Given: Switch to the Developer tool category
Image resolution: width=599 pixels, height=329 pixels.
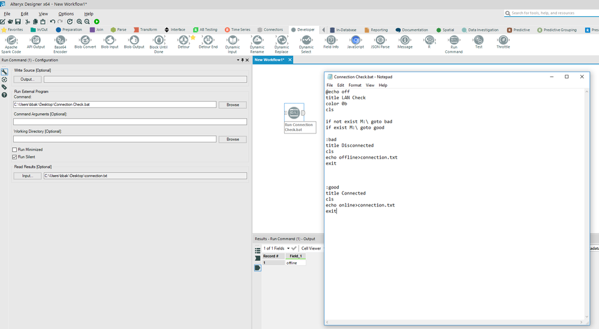Looking at the screenshot, I should (303, 30).
